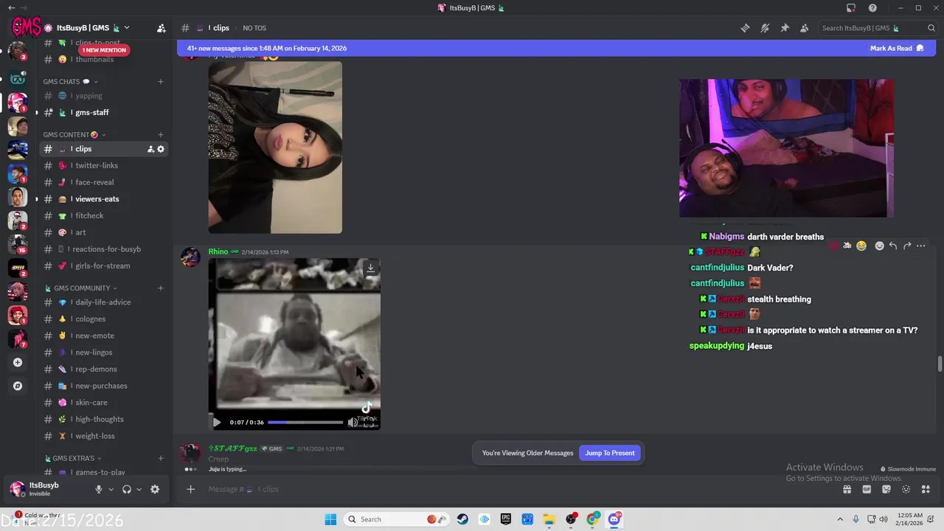
Task: Open the reactions-for-busyb channel
Action: coord(103,249)
